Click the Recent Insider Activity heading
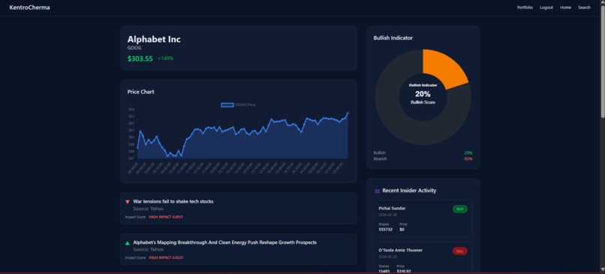This screenshot has height=274, width=605. click(x=409, y=191)
